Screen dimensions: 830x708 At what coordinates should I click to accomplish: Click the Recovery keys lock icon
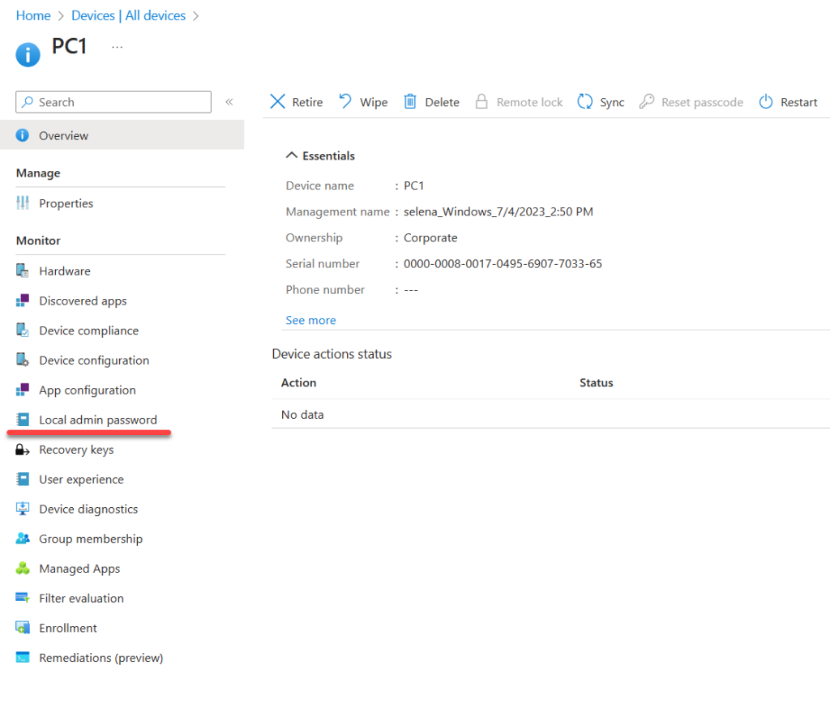[23, 450]
